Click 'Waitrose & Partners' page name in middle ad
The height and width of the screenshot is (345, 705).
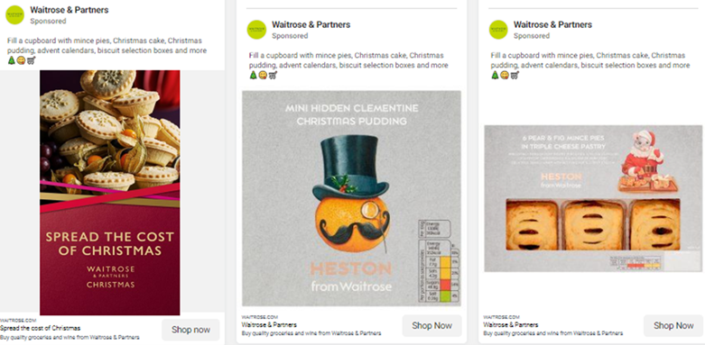(311, 24)
